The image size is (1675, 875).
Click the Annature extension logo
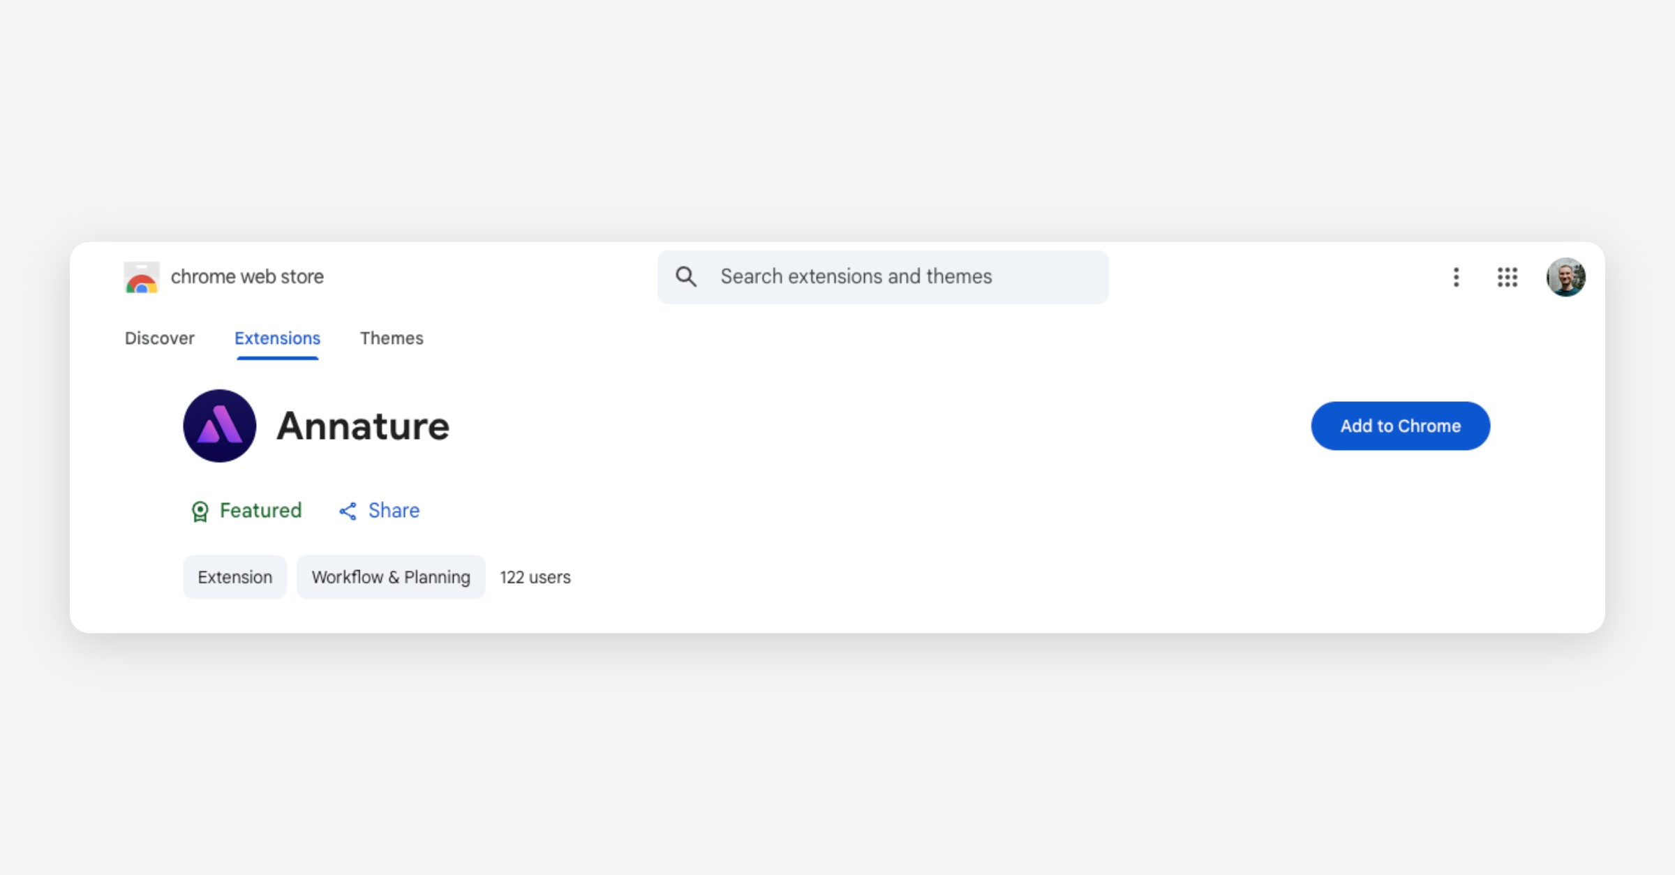219,426
